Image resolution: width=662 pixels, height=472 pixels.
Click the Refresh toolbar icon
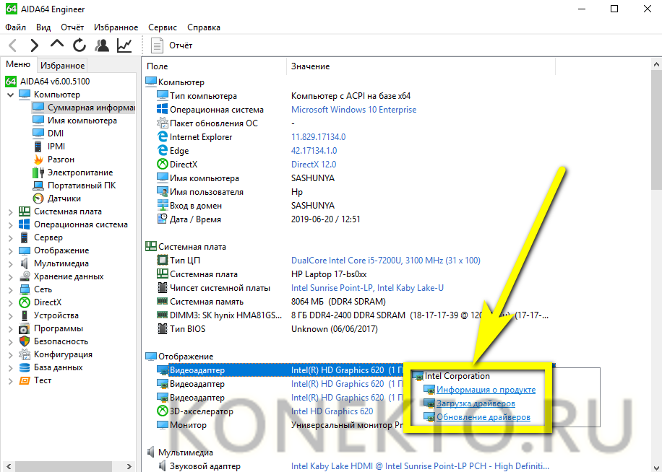(79, 45)
